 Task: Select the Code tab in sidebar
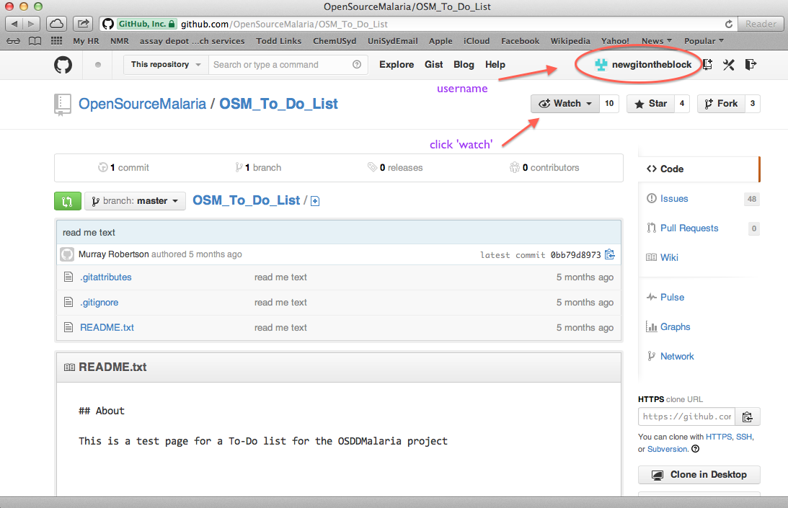pos(699,169)
